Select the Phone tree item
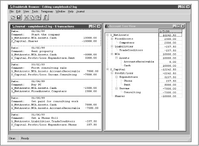 click(x=128, y=80)
